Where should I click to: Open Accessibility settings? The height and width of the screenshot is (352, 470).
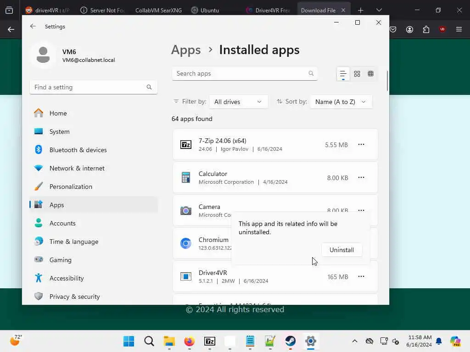[94, 278]
